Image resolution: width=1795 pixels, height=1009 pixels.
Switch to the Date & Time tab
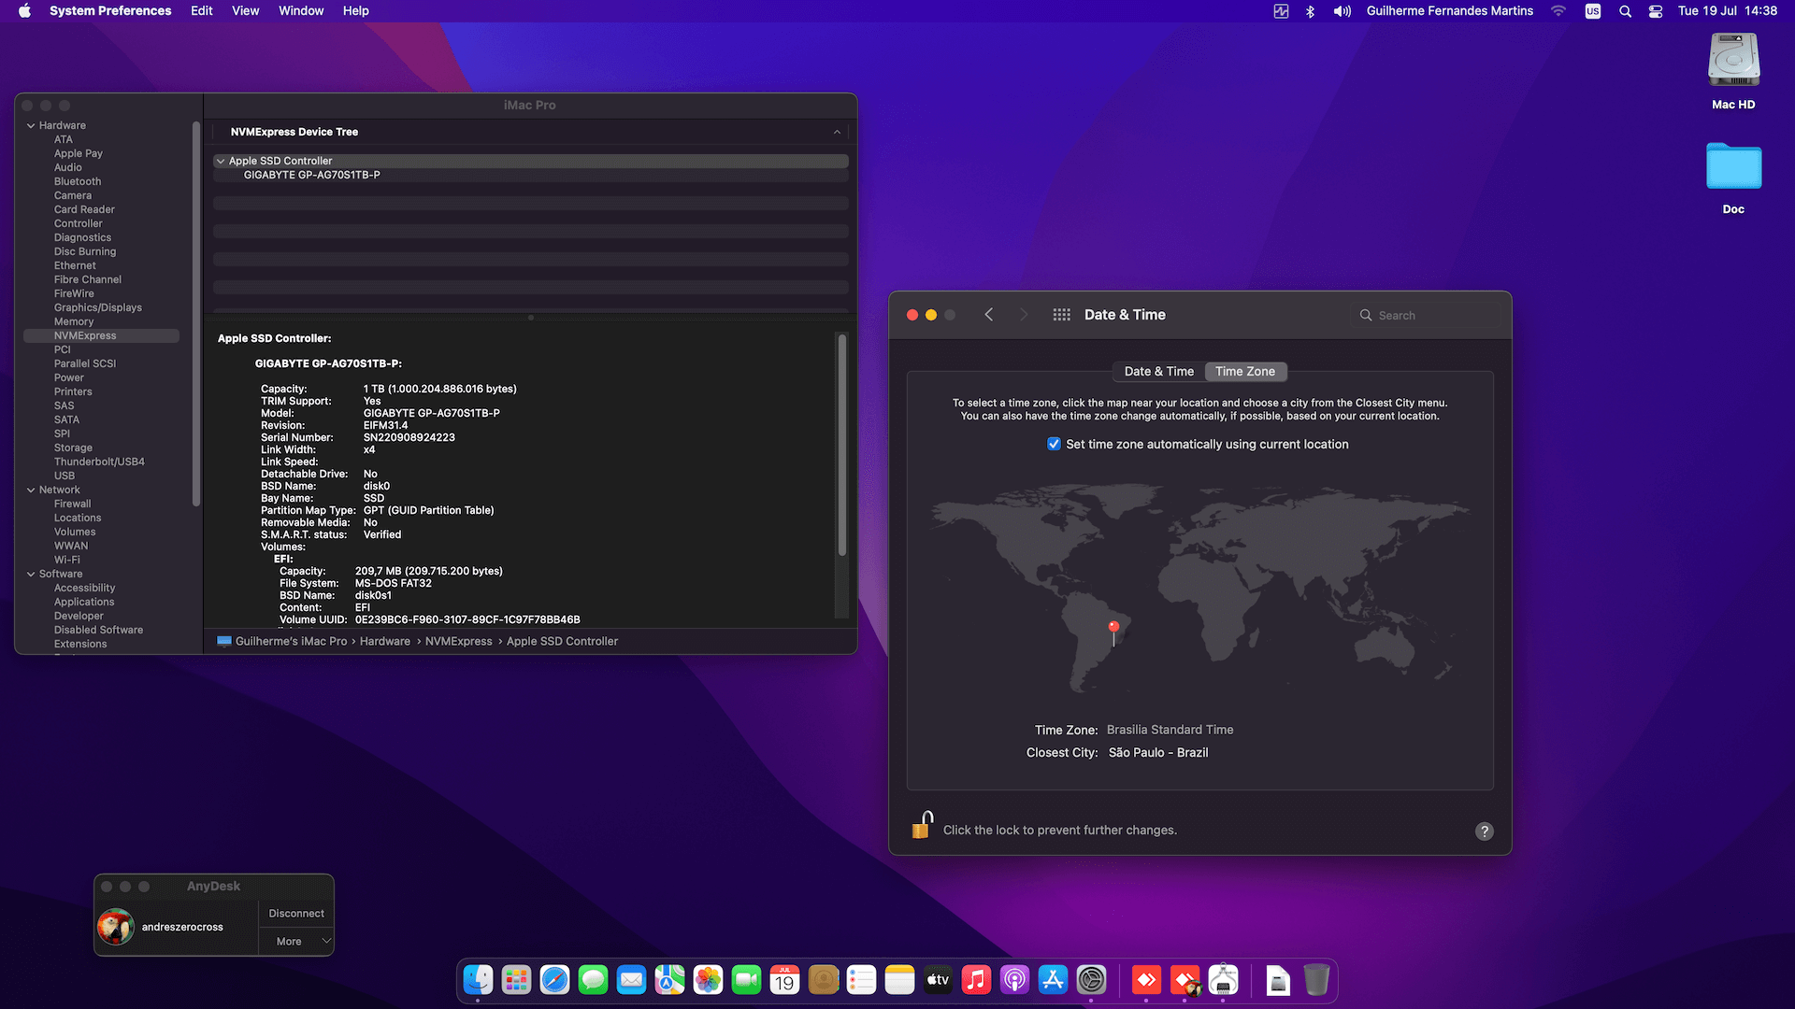click(1158, 371)
